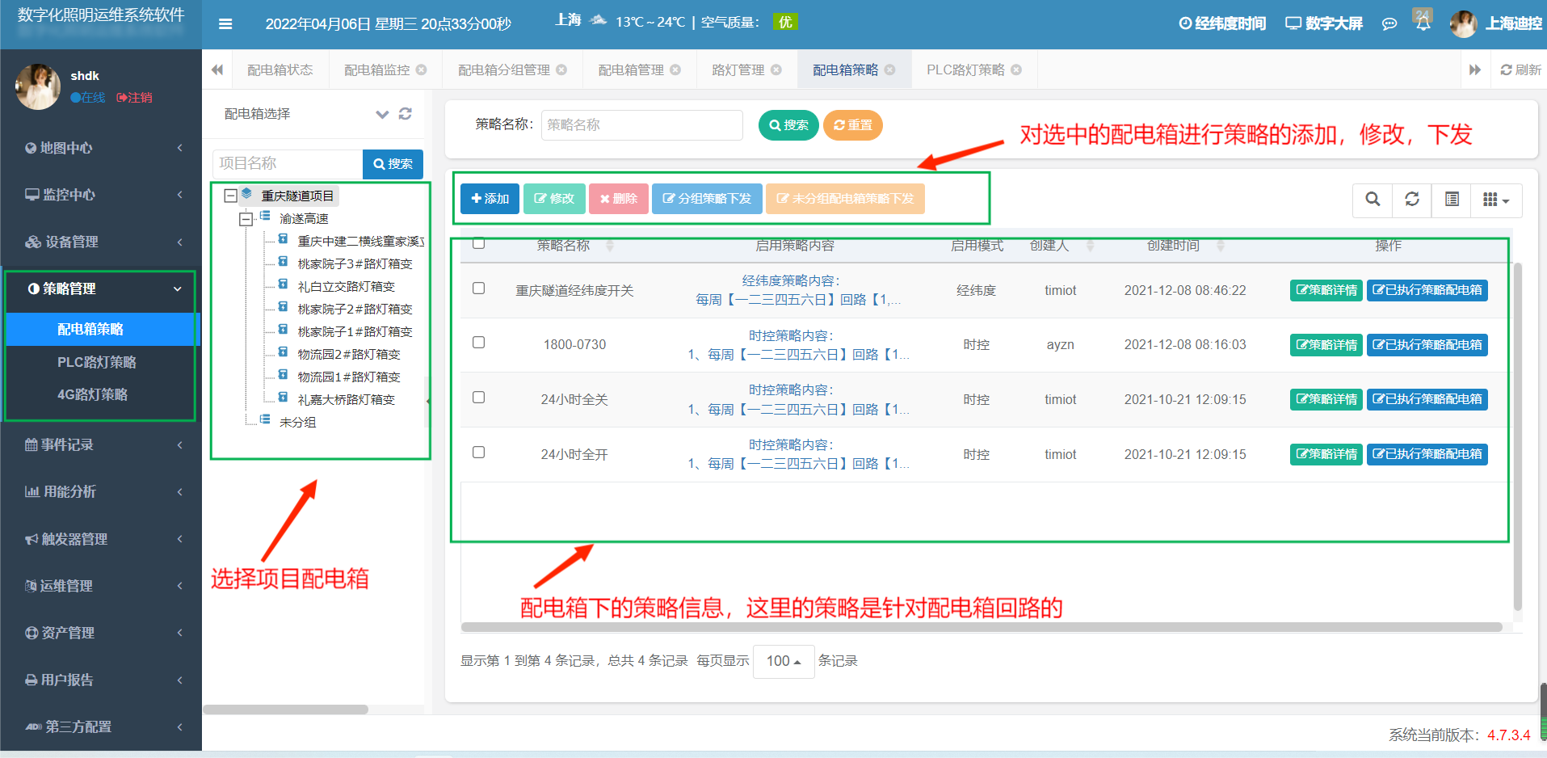This screenshot has width=1547, height=758.
Task: Click the hamburger menu icon in the header
Action: 225,24
